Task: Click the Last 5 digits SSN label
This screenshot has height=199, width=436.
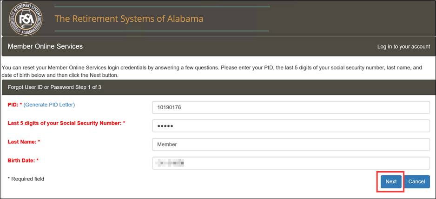Action: click(64, 123)
